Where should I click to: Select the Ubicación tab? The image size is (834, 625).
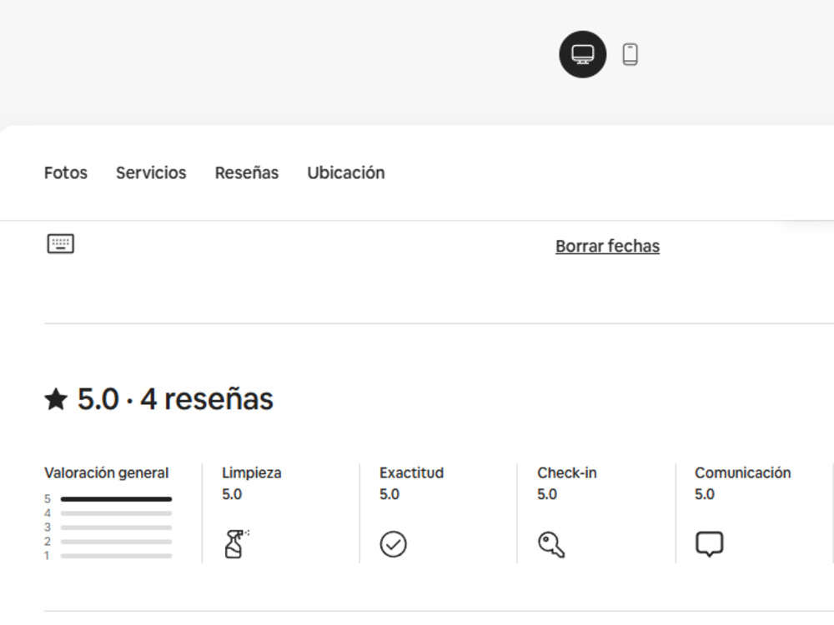(346, 172)
